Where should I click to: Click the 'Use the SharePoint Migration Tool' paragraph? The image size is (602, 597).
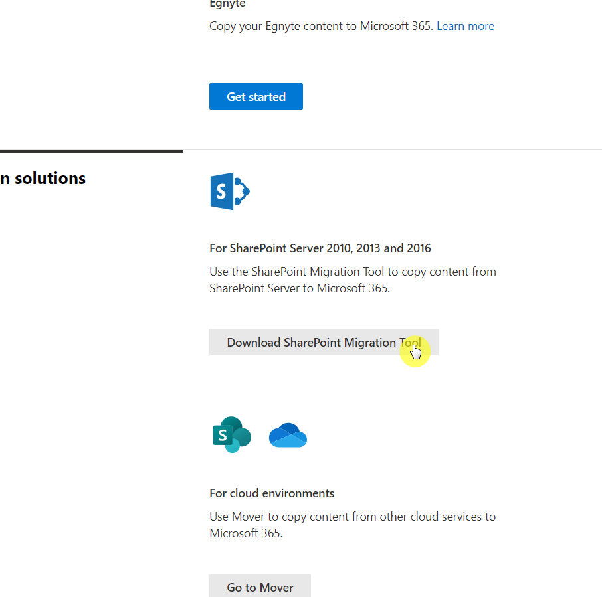[353, 280]
